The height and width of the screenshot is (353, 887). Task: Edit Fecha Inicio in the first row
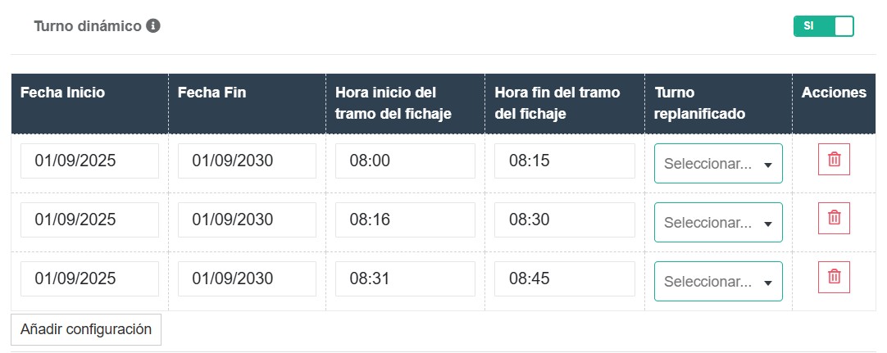click(89, 161)
